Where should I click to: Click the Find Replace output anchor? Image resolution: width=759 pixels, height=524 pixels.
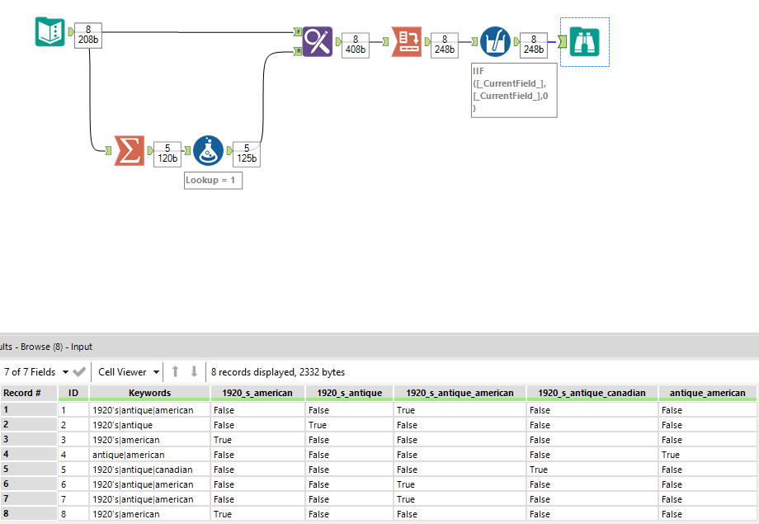click(x=338, y=41)
